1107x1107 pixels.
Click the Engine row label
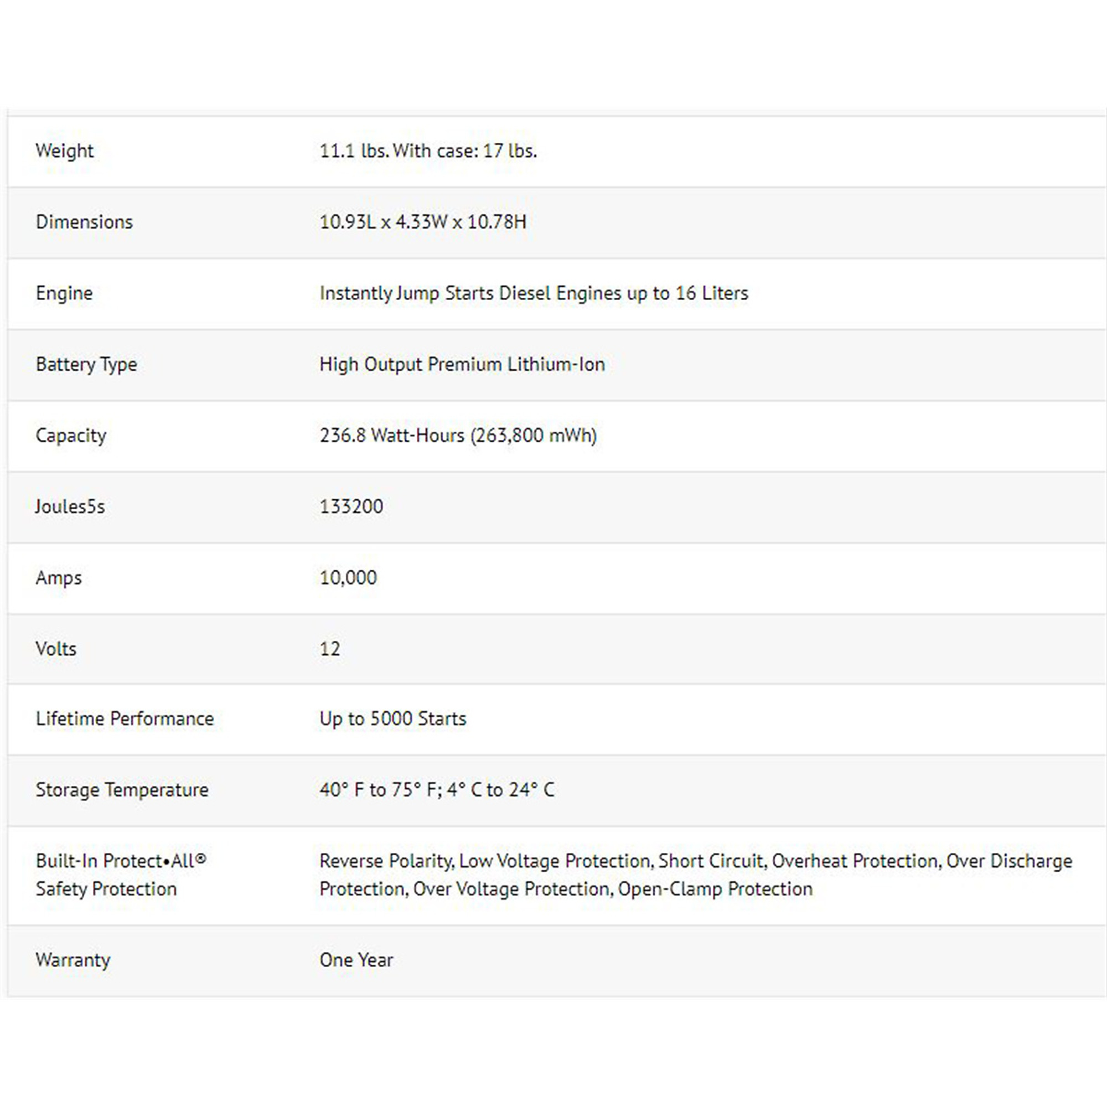64,293
